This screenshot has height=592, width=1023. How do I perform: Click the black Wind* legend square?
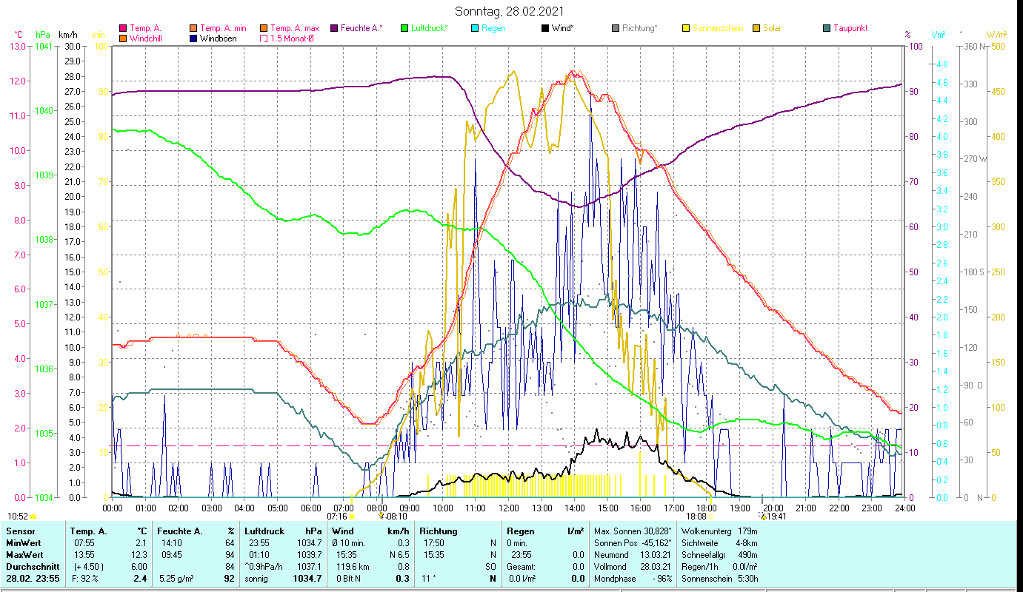(545, 29)
